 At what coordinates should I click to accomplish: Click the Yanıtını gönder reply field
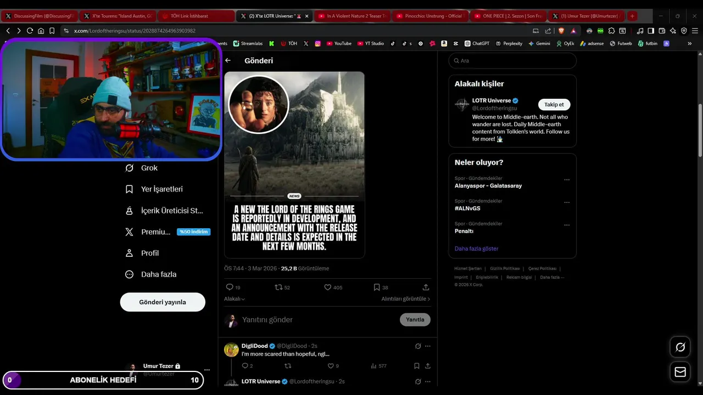pos(319,320)
